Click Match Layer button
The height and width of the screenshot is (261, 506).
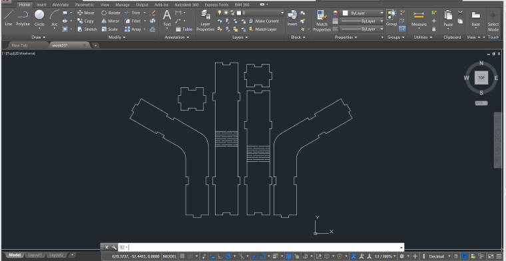[263, 29]
